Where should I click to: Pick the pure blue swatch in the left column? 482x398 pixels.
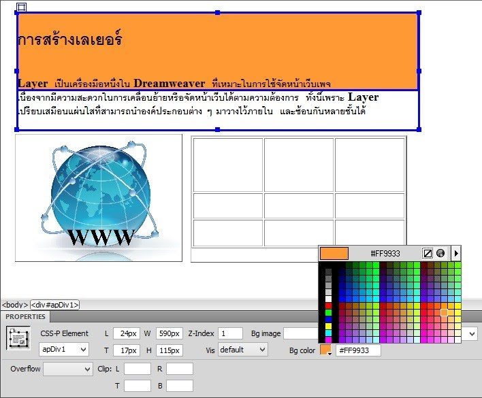point(329,319)
